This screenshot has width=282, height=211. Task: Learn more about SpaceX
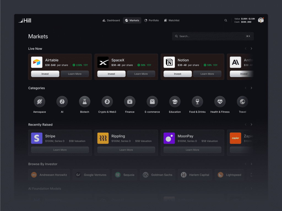(141, 74)
